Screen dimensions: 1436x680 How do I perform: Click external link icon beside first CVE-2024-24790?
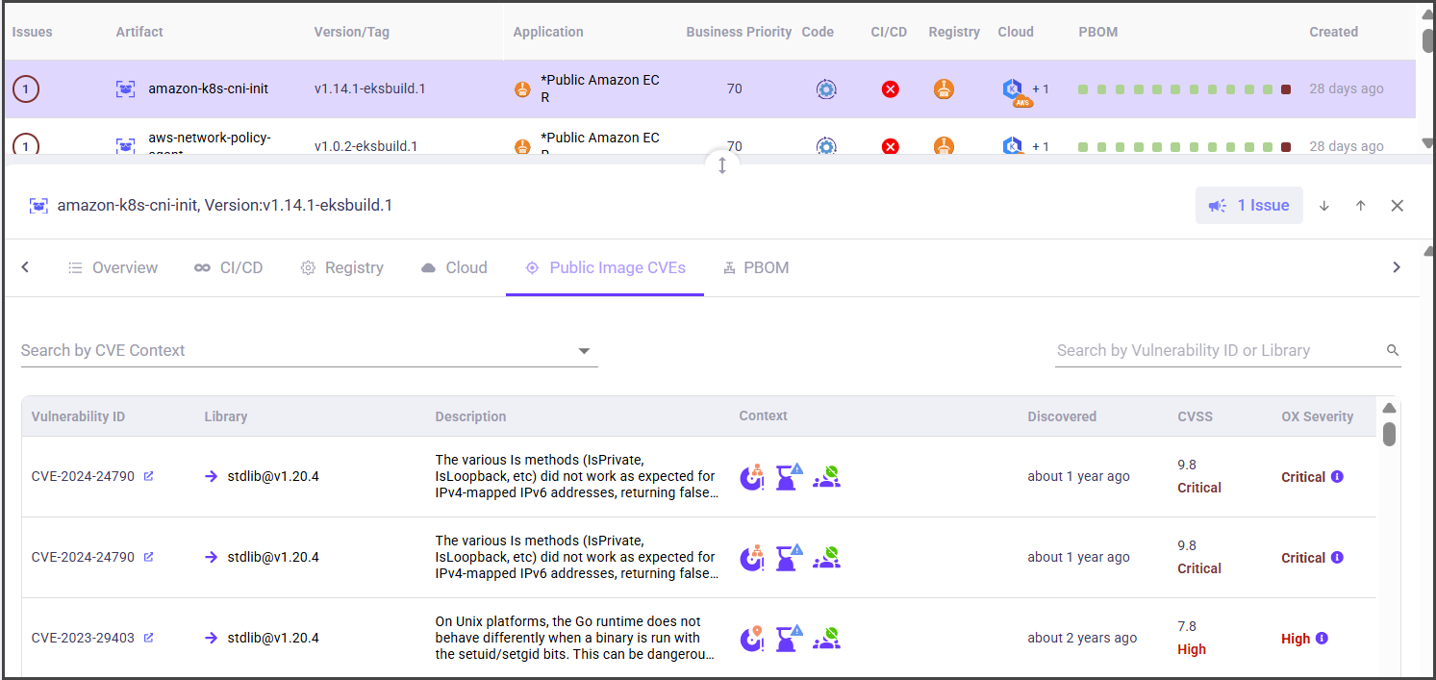pyautogui.click(x=148, y=477)
